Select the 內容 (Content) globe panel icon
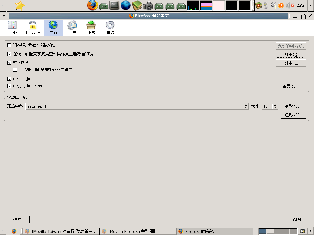Viewport: 314px width, 235px height. tap(53, 28)
